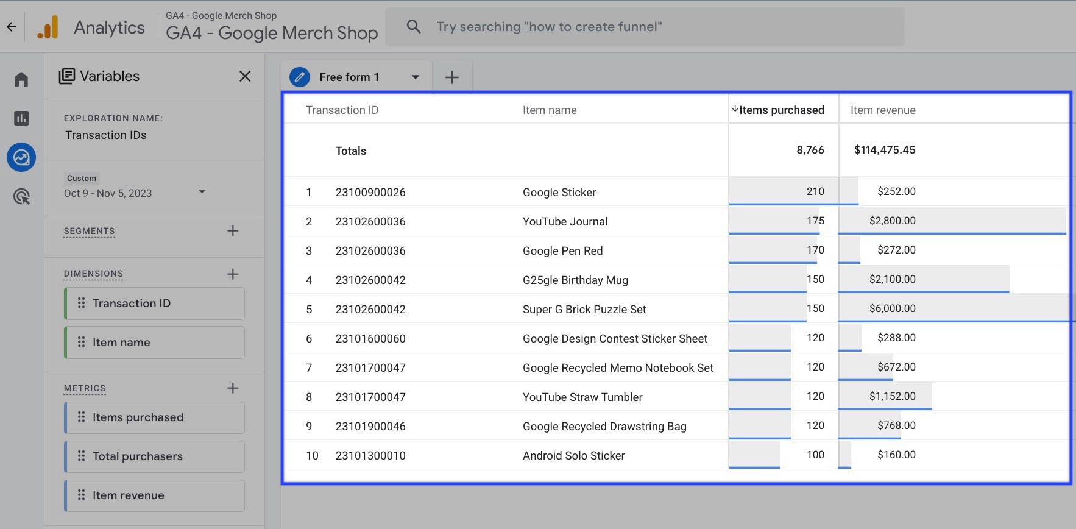1076x529 pixels.
Task: Click the DIMENSIONS section label
Action: click(93, 274)
